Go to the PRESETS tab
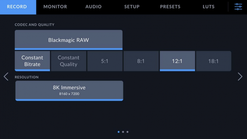This screenshot has width=247, height=139. point(170,7)
